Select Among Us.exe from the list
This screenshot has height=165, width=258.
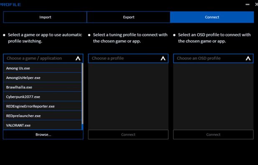[x=42, y=68]
